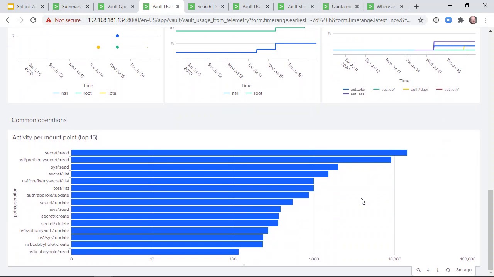Open the browser extensions puzzle icon
Screen dimensions: 494x277
[x=461, y=20]
